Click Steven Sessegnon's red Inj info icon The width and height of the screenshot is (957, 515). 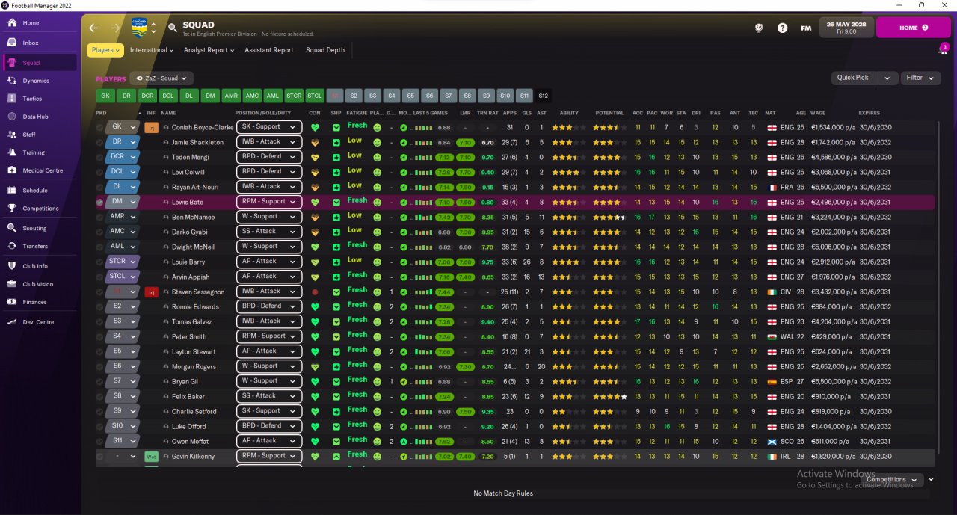coord(151,292)
